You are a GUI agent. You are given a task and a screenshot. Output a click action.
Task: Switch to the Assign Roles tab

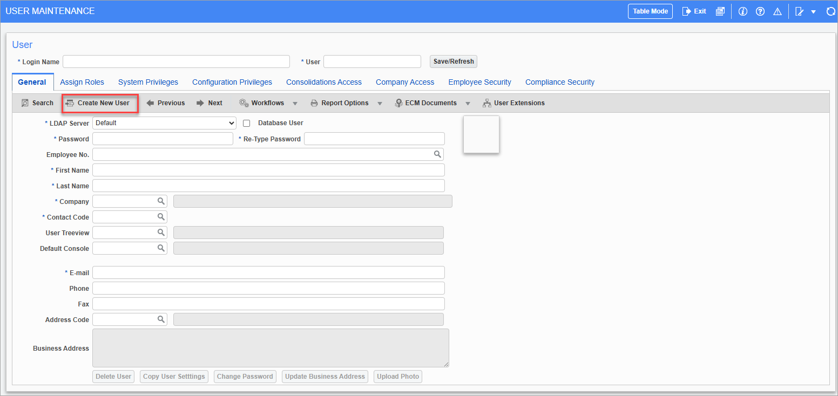coord(82,82)
